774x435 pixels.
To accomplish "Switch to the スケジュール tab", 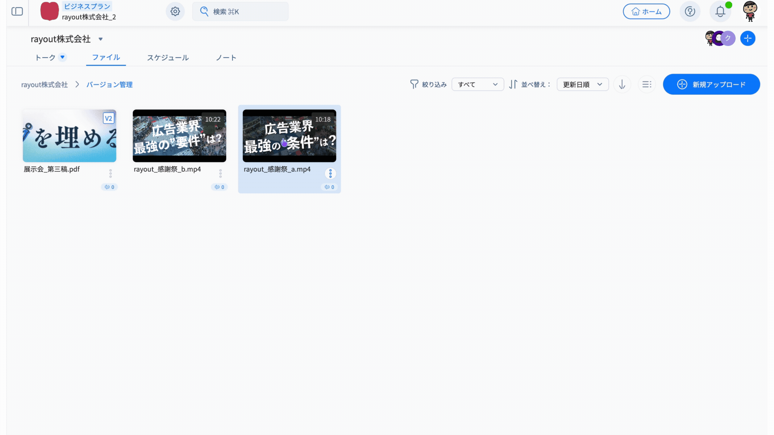I will [x=168, y=58].
